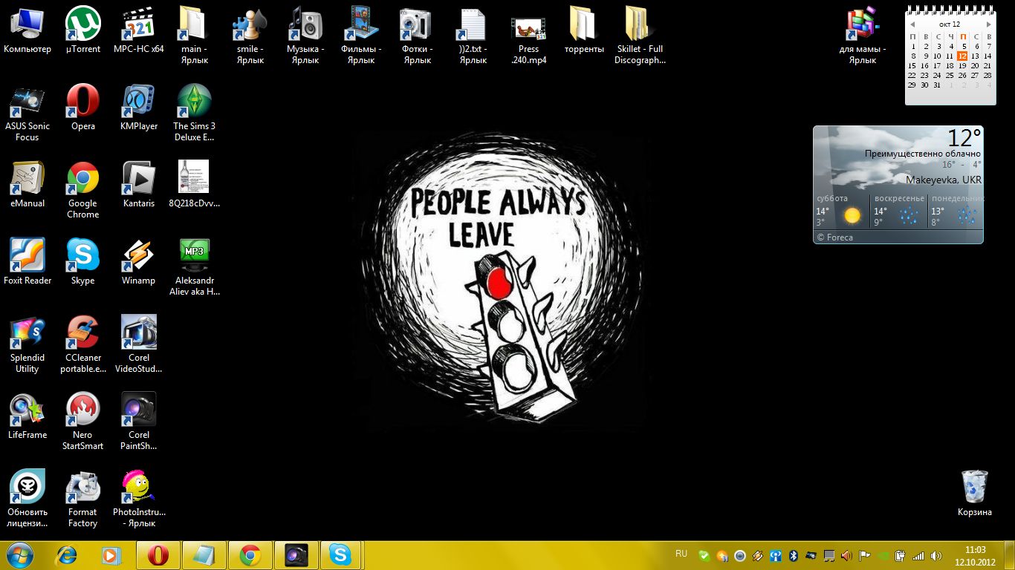Image resolution: width=1015 pixels, height=570 pixels.
Task: Open the для мамы shortcut
Action: [x=863, y=36]
